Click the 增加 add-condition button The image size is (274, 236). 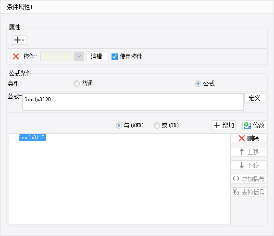coord(224,125)
